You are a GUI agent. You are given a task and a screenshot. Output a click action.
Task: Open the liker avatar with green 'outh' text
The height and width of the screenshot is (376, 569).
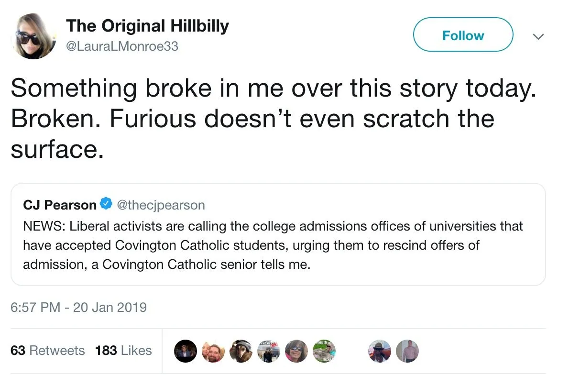[x=324, y=351]
